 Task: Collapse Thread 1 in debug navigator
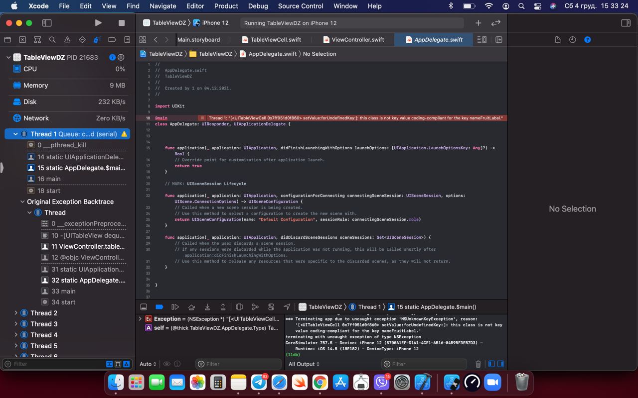(15, 134)
